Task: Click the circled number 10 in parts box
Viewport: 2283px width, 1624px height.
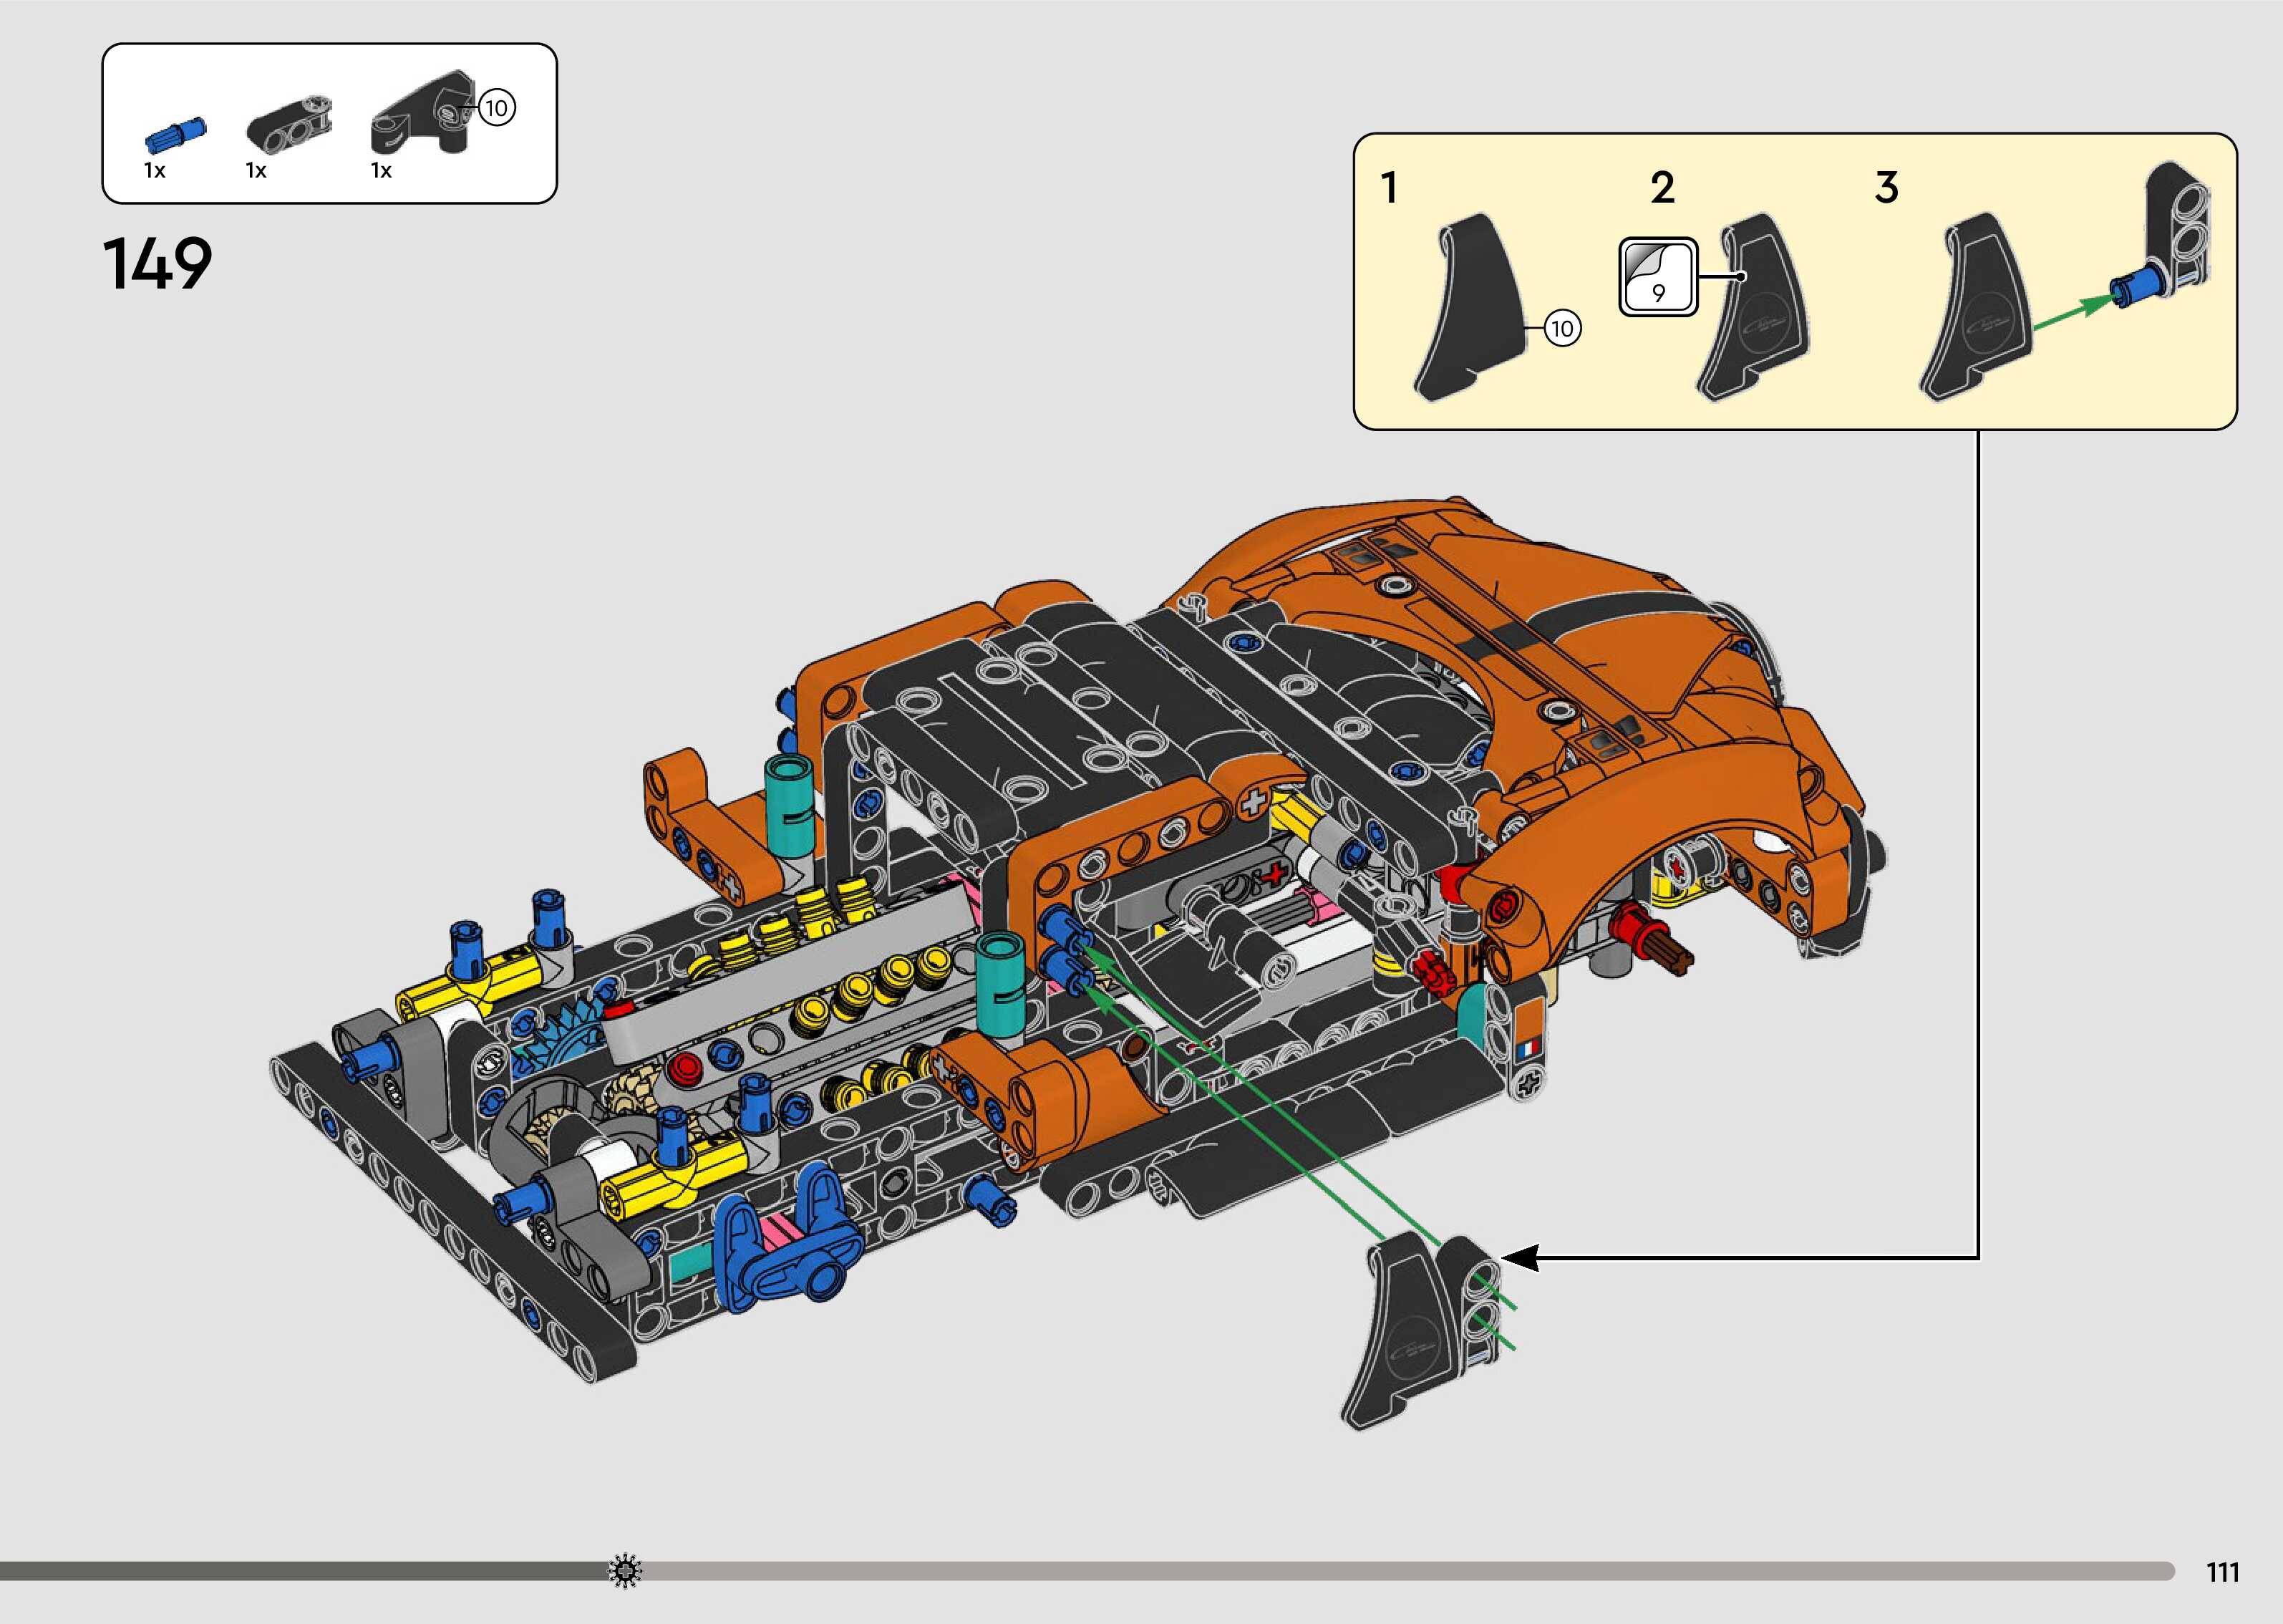Action: [497, 107]
